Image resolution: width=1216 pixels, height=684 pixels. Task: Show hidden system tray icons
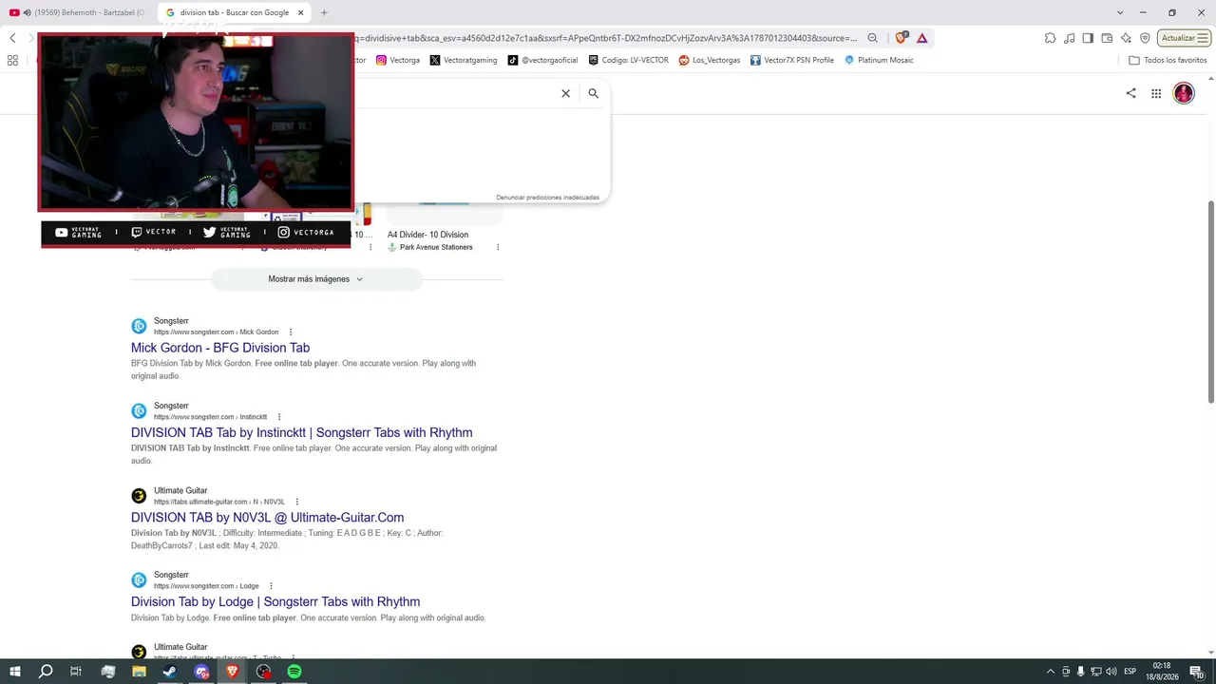click(x=1050, y=672)
